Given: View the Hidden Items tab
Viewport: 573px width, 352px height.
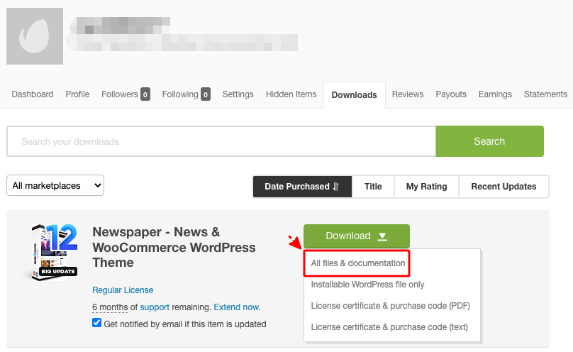Looking at the screenshot, I should (x=291, y=94).
